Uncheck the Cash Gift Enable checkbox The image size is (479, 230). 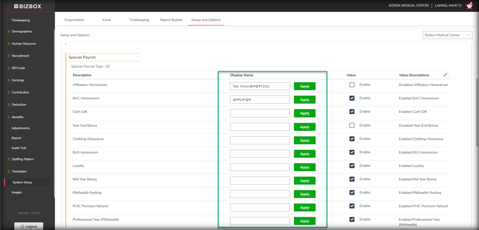click(x=352, y=112)
